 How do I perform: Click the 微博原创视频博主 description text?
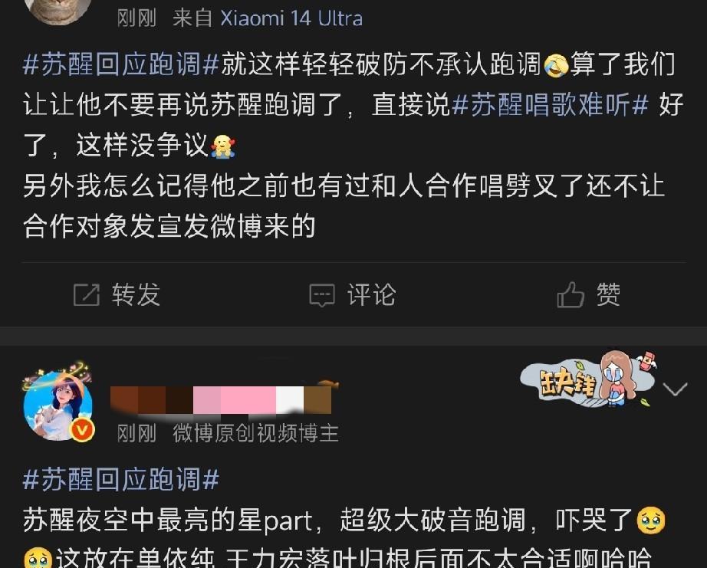(255, 433)
